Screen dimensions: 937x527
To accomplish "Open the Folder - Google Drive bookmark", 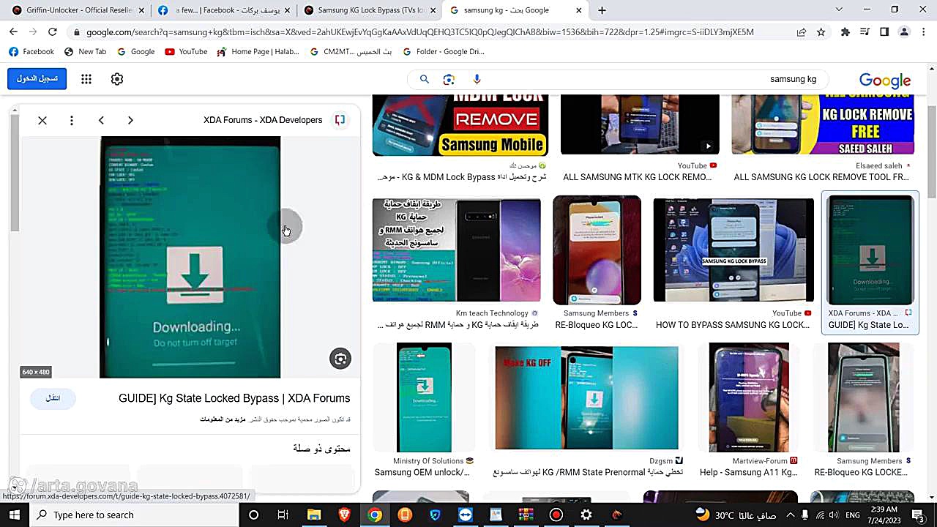I will 444,52.
